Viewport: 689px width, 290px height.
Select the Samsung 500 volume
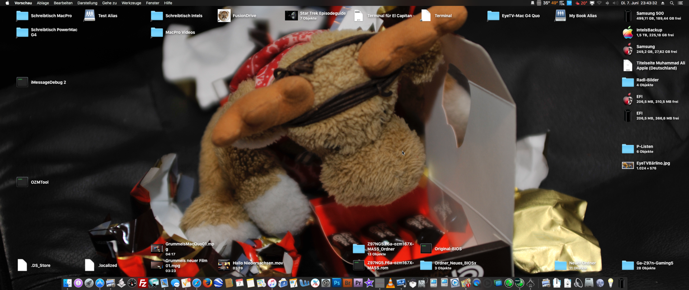628,16
